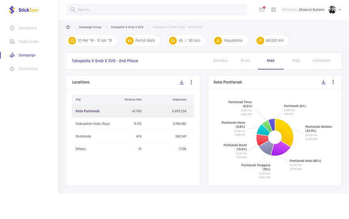Expand the user profile dropdown arrow

point(340,10)
